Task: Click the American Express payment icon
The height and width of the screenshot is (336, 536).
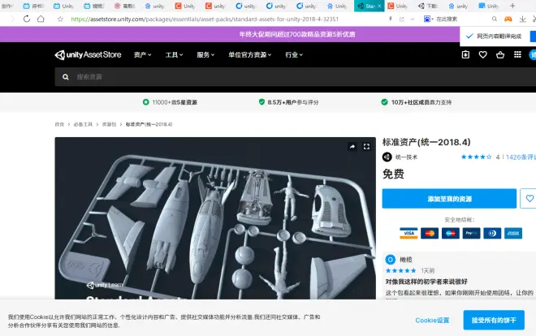Action: (x=513, y=233)
